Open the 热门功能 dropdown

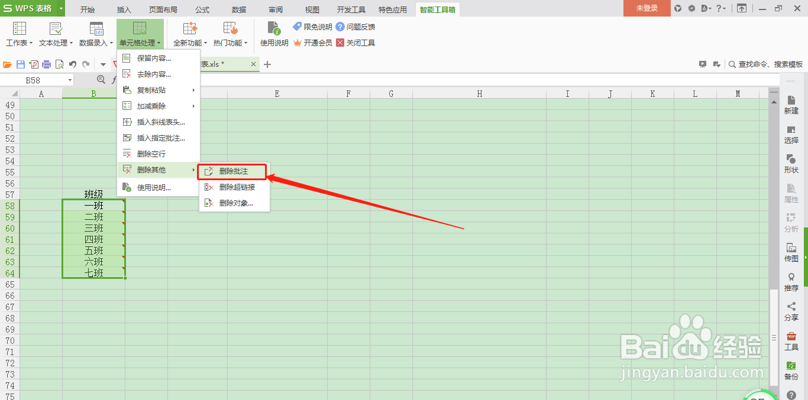230,34
